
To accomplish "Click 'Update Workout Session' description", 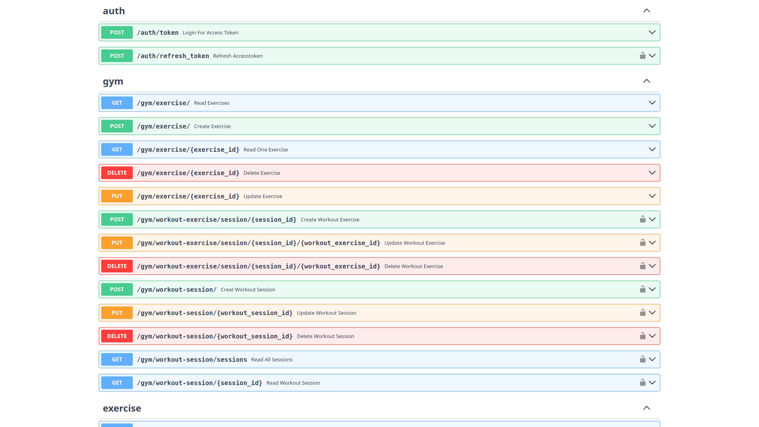I will [327, 313].
